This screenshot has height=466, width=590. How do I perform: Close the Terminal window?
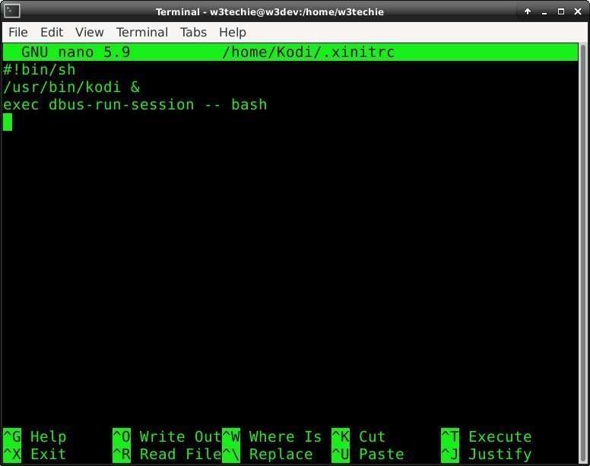[x=578, y=11]
